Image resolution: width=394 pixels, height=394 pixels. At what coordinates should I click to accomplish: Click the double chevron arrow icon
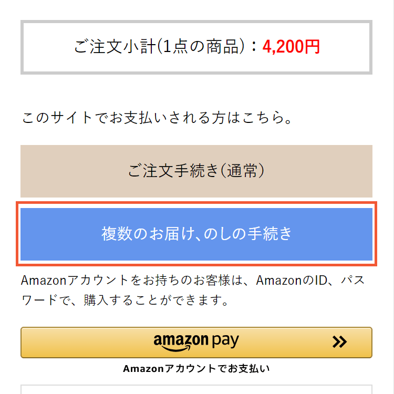[x=340, y=343]
